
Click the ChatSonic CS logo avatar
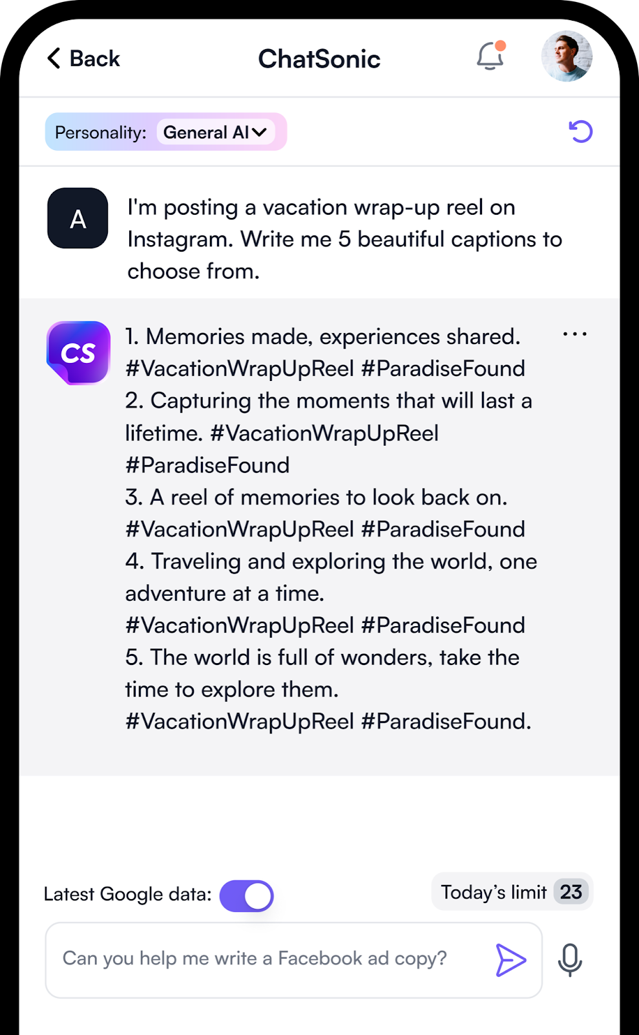click(x=78, y=353)
